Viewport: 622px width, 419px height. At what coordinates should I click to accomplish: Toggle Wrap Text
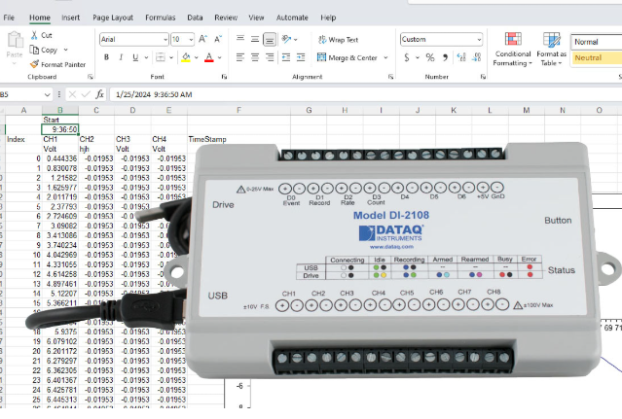pyautogui.click(x=338, y=40)
